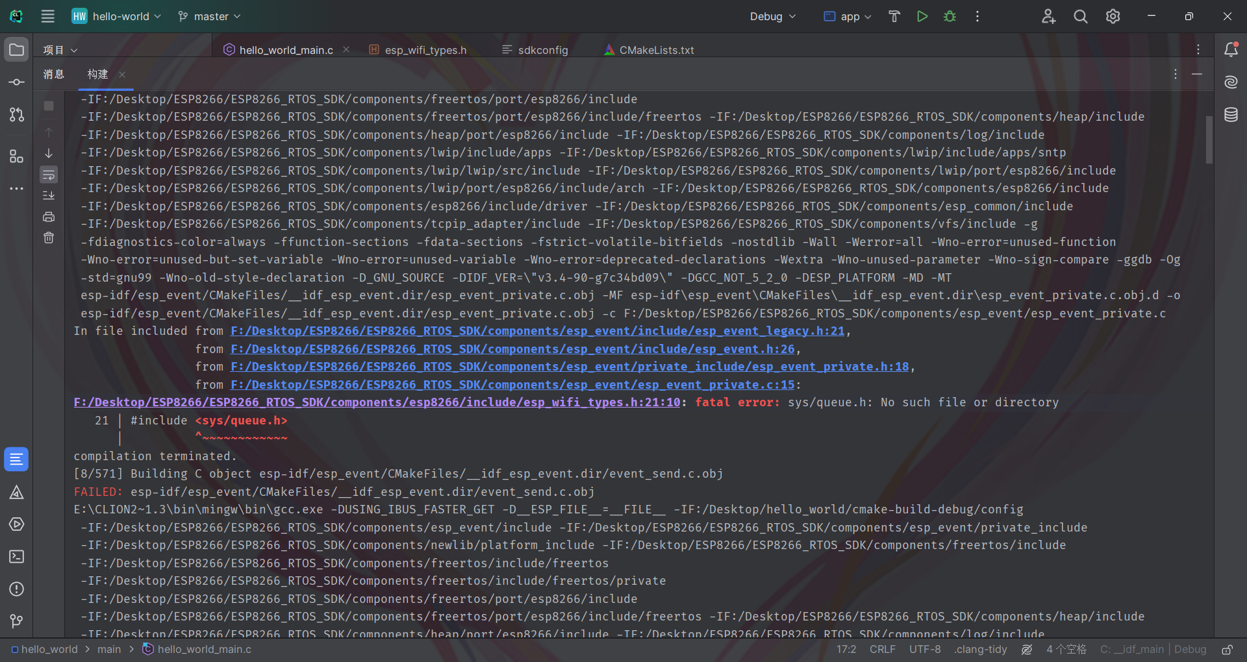Image resolution: width=1247 pixels, height=662 pixels.
Task: Open the AI Assistant spiral icon
Action: pos(1231,82)
